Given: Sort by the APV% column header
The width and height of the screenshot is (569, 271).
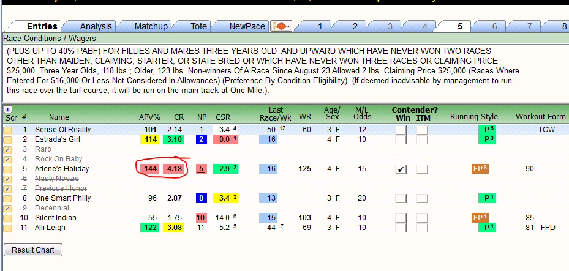Looking at the screenshot, I should click(x=148, y=117).
